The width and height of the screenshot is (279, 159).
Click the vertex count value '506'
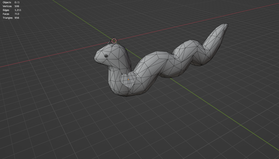click(17, 6)
